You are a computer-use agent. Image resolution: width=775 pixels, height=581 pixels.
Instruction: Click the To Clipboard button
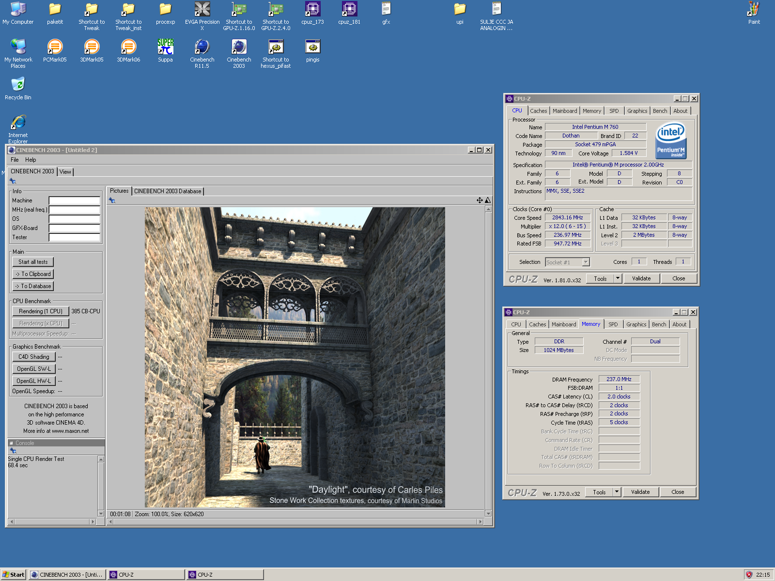33,274
